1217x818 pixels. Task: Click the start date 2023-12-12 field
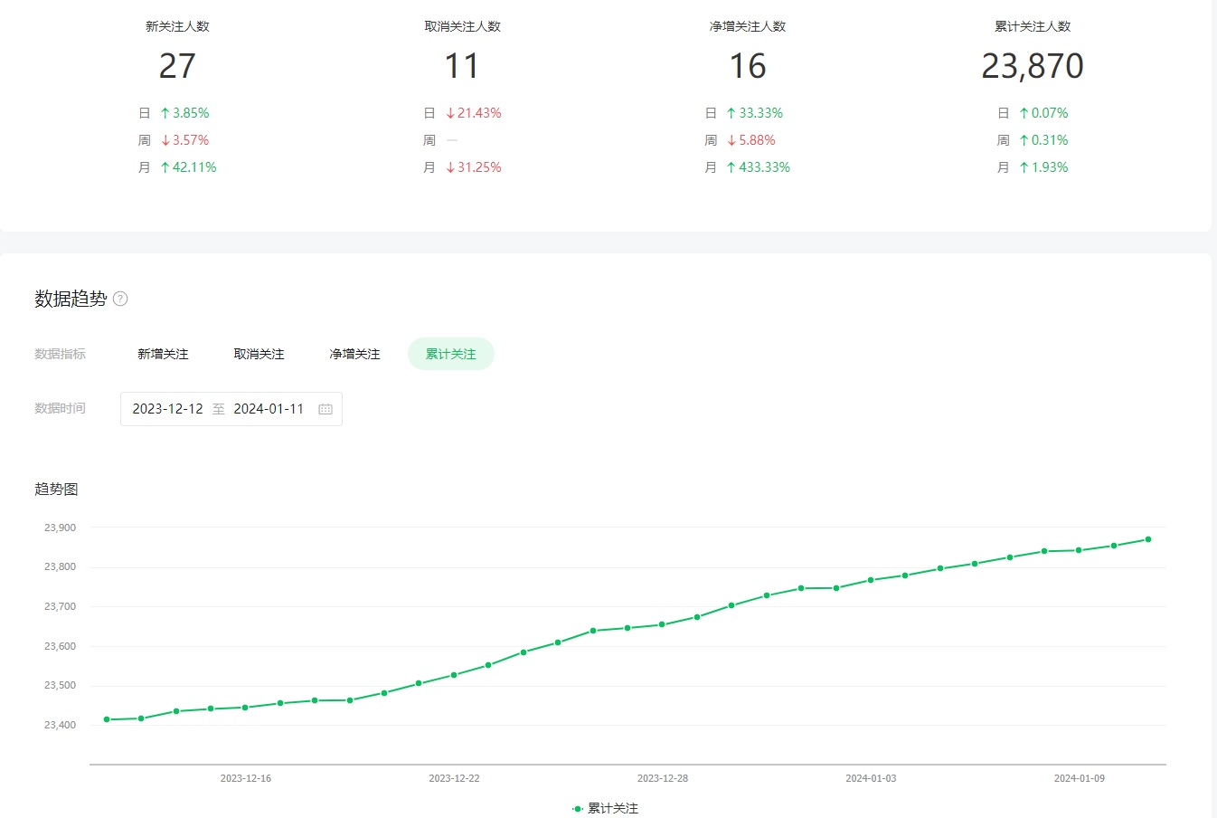pos(167,409)
